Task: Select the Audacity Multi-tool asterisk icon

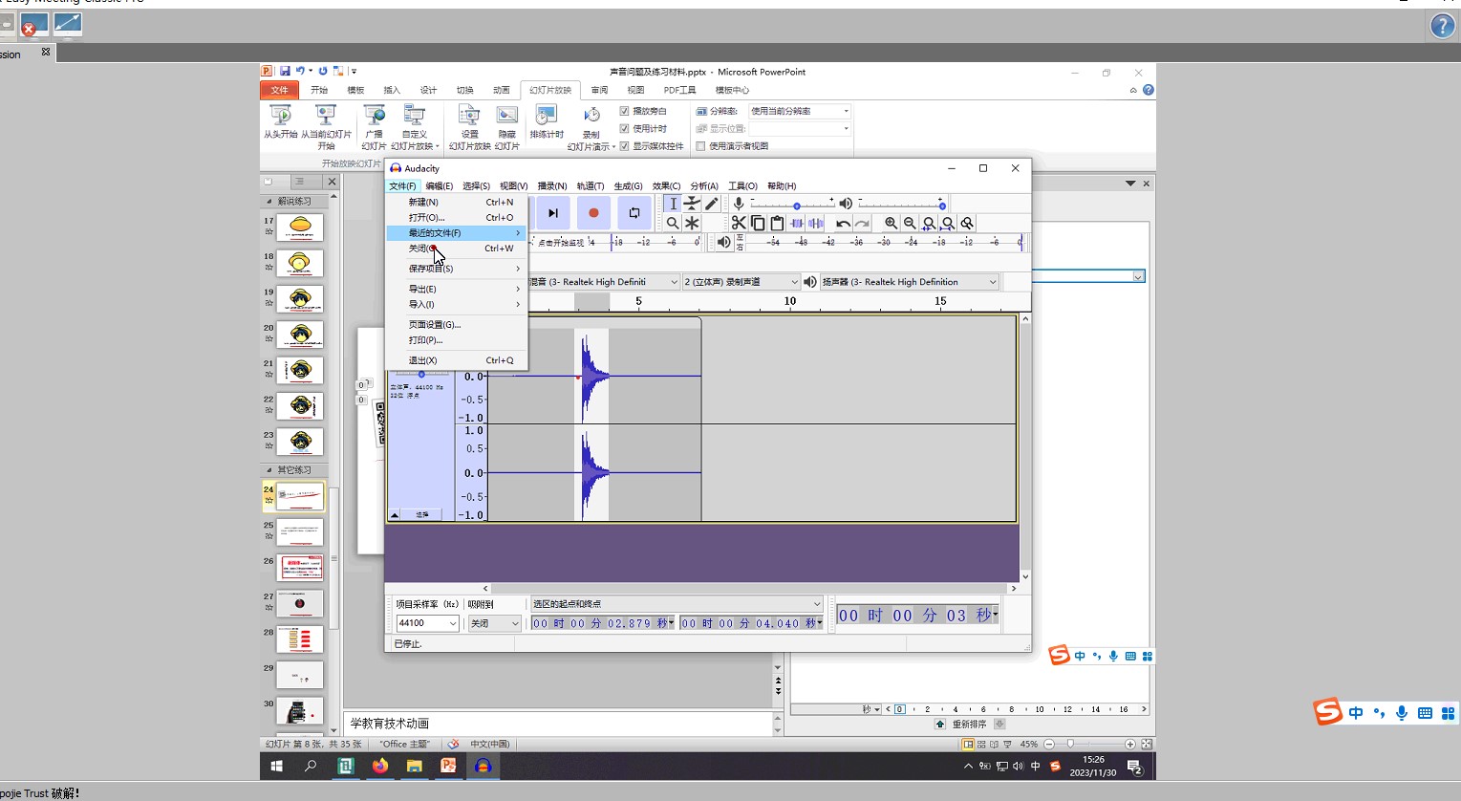Action: click(x=692, y=223)
